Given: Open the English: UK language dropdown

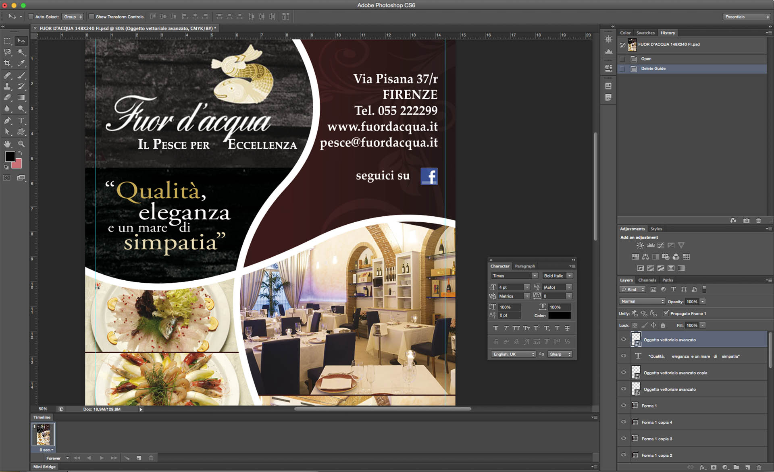Looking at the screenshot, I should [513, 354].
